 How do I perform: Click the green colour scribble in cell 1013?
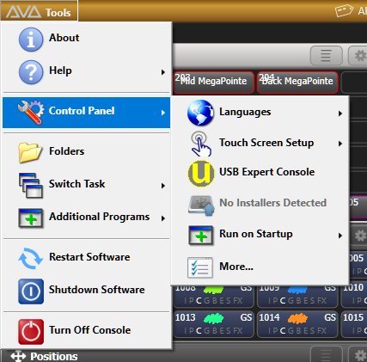[214, 318]
